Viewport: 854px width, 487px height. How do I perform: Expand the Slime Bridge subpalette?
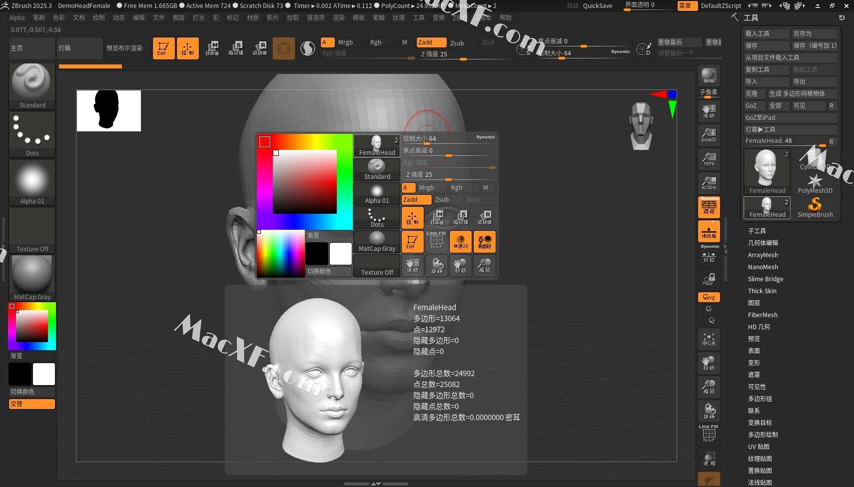765,279
